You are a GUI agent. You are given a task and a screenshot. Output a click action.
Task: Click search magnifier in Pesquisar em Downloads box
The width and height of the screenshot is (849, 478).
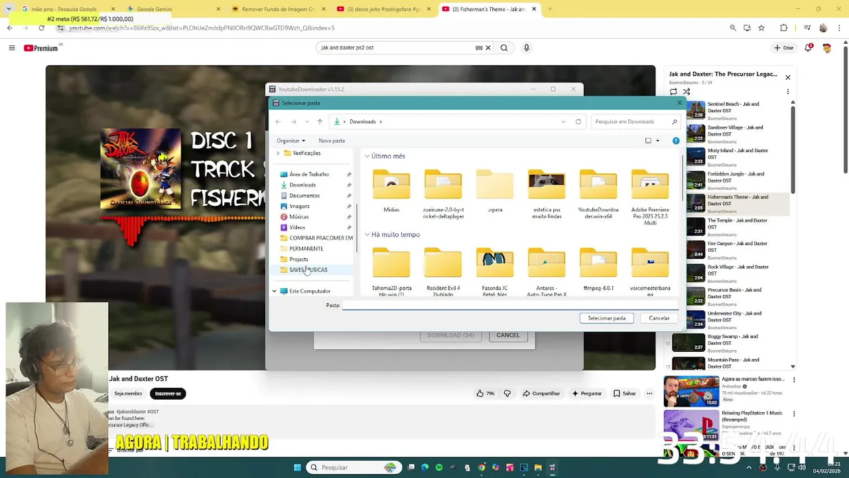tap(675, 121)
